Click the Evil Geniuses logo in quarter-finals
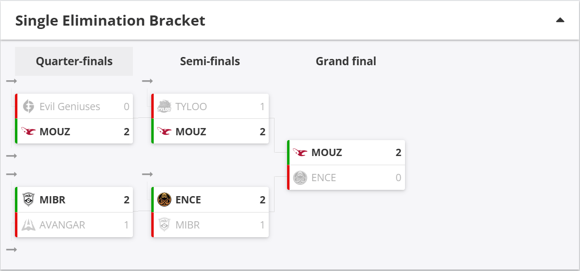580x271 pixels. [29, 106]
